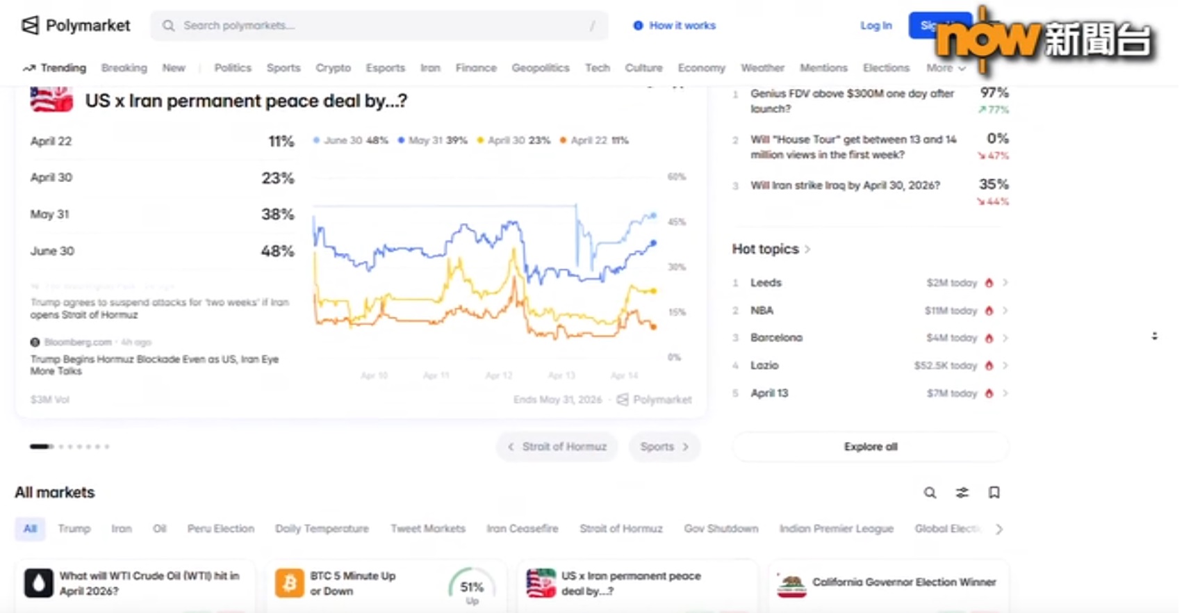This screenshot has width=1184, height=613.
Task: Click the California flag market icon
Action: [791, 584]
